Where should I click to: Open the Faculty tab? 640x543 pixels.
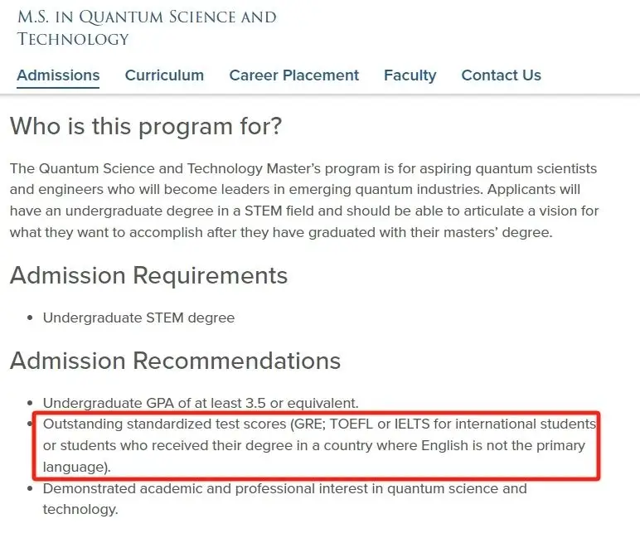[410, 75]
